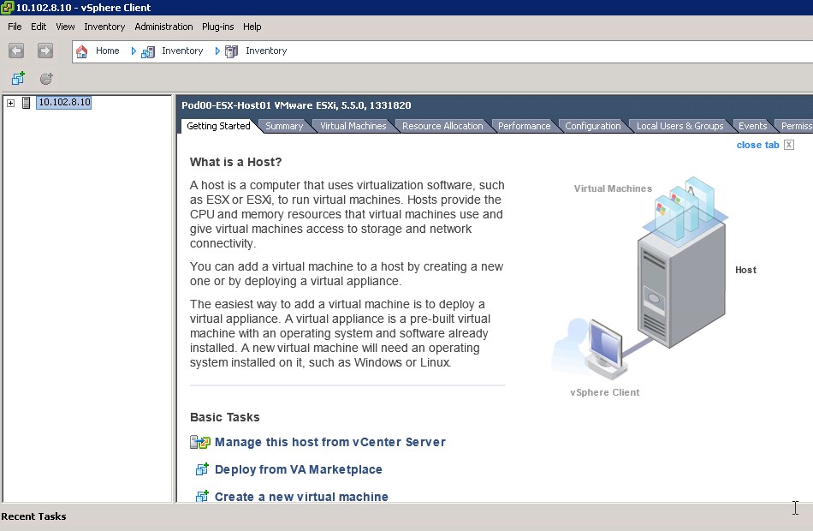
Task: Click the Deploy from VA Marketplace icon
Action: point(202,469)
